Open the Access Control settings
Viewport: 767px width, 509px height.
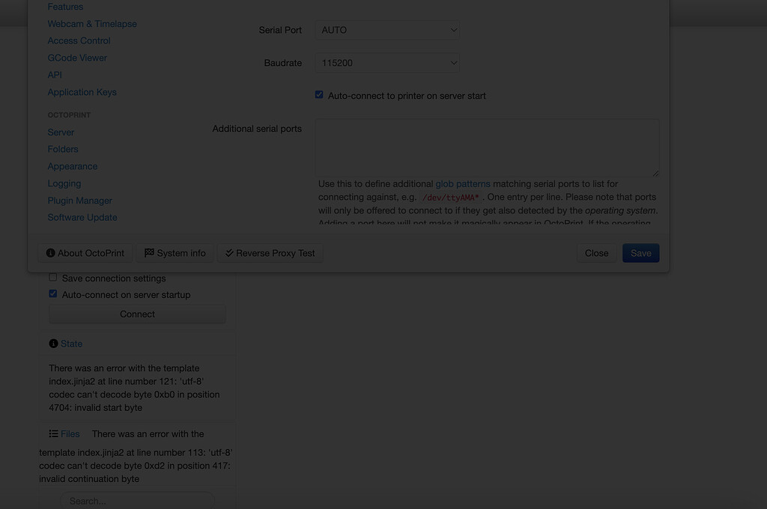coord(79,40)
